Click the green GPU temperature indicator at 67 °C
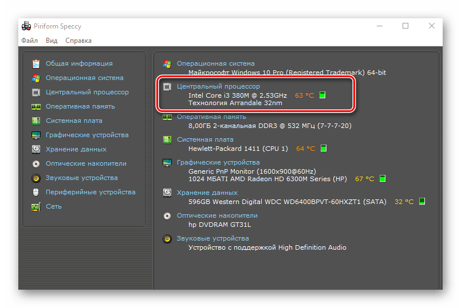Screen dimensions: 461x308 tap(382, 178)
